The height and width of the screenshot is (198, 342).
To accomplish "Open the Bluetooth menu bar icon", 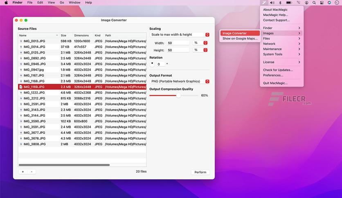I will (280, 2).
